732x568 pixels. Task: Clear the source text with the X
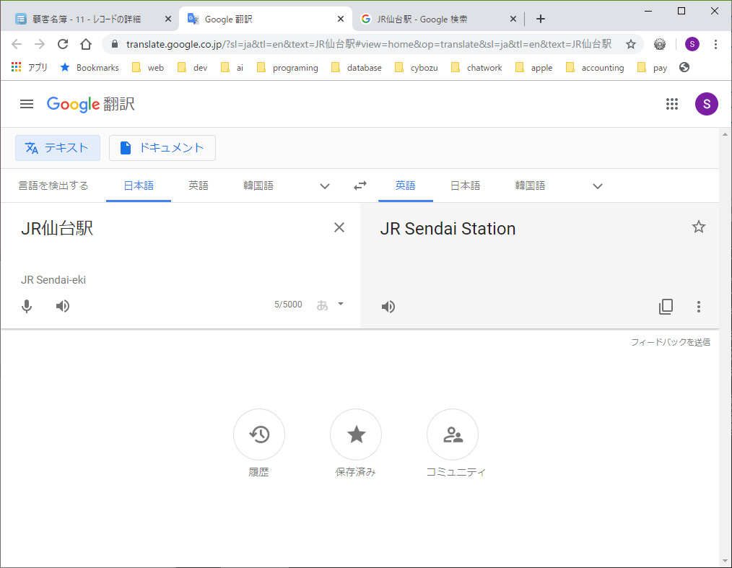pos(339,228)
